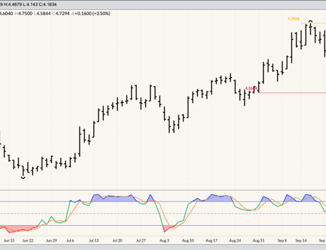This screenshot has width=326, height=250.
Task: Click the Aug 17 date label
Action: point(211,240)
